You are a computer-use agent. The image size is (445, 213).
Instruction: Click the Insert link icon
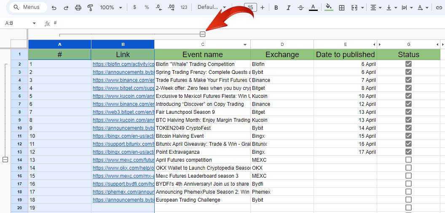pyautogui.click(x=439, y=8)
